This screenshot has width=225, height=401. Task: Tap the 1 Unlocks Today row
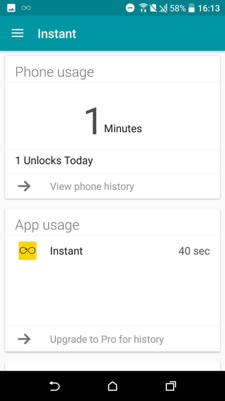click(54, 161)
